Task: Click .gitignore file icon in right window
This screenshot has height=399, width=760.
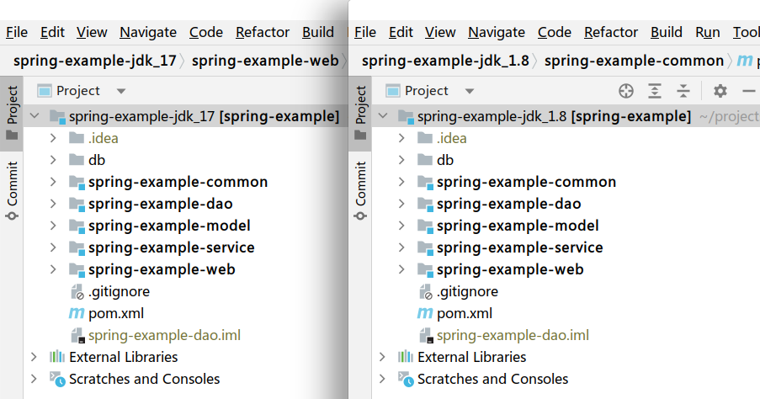Action: tap(426, 292)
